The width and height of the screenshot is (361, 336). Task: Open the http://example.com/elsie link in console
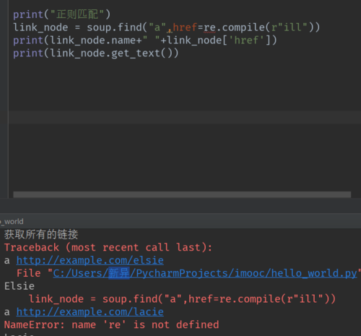(90, 261)
